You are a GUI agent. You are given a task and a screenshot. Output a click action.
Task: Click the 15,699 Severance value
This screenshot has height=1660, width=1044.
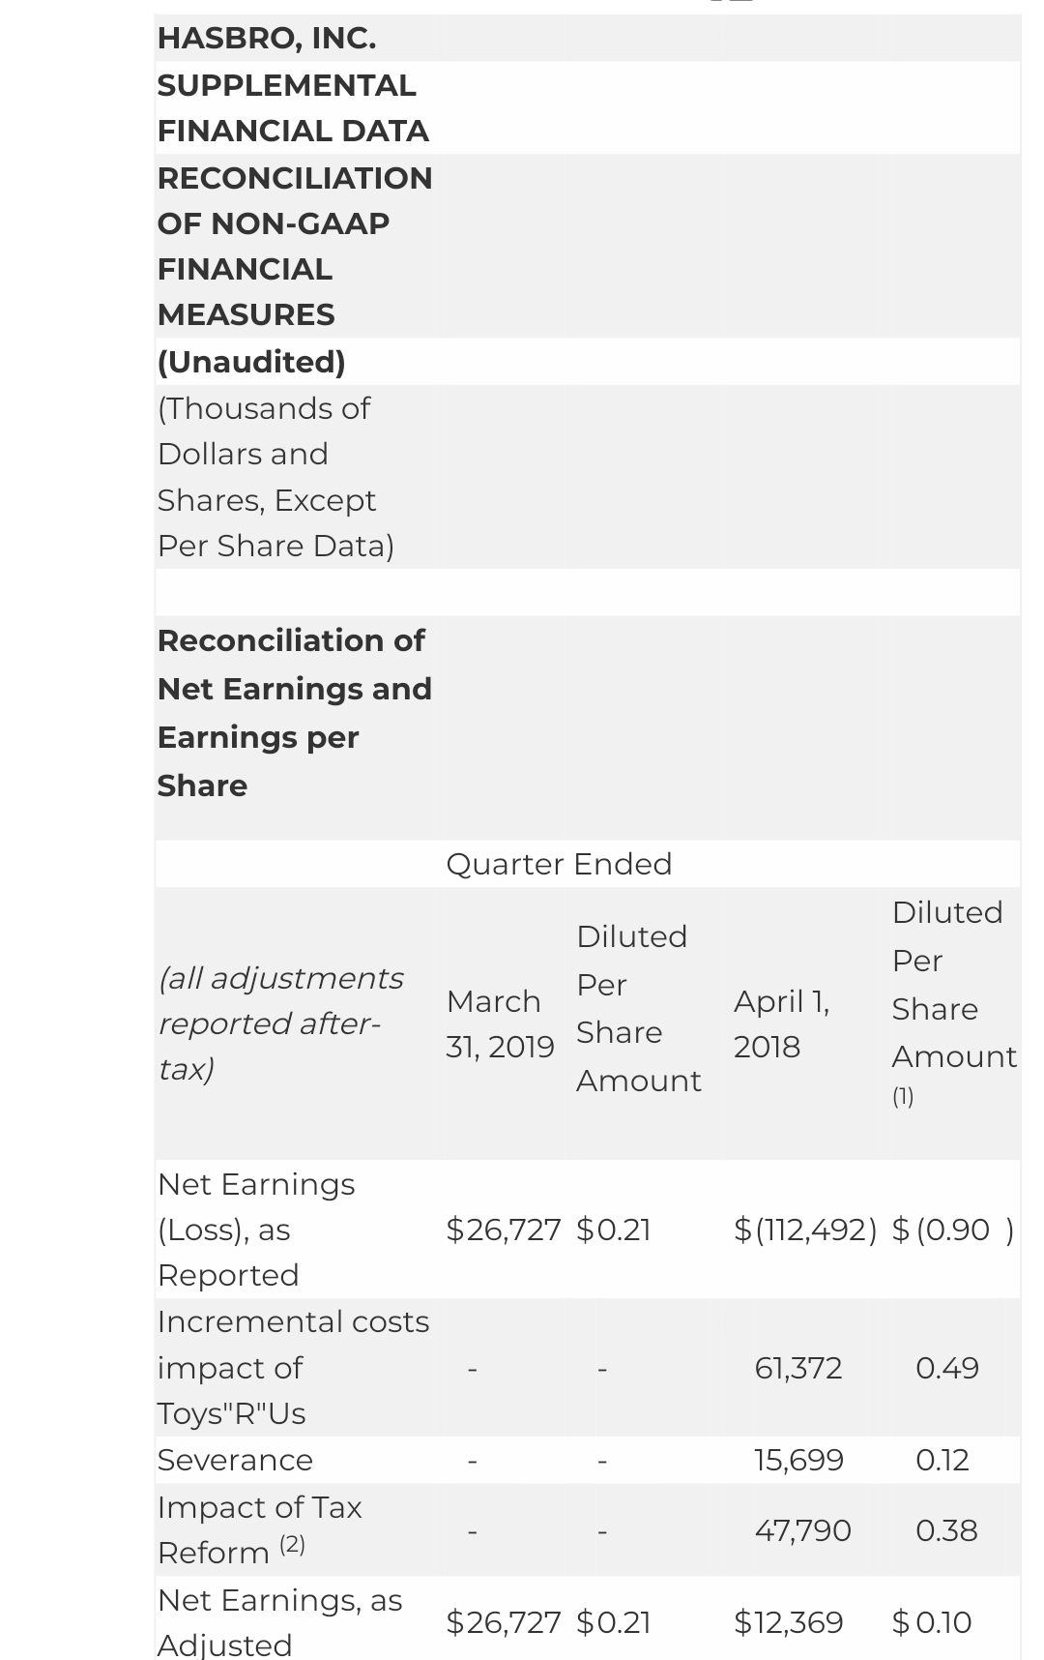click(x=798, y=1460)
